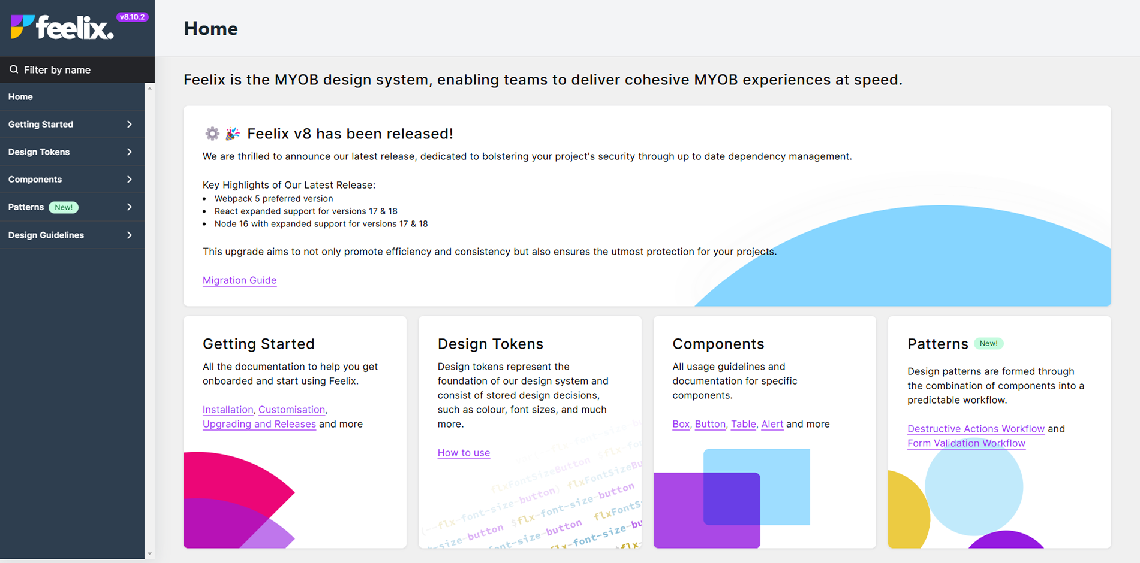Viewport: 1140px width, 563px height.
Task: Open Destructive Actions Workflow link
Action: pos(976,429)
